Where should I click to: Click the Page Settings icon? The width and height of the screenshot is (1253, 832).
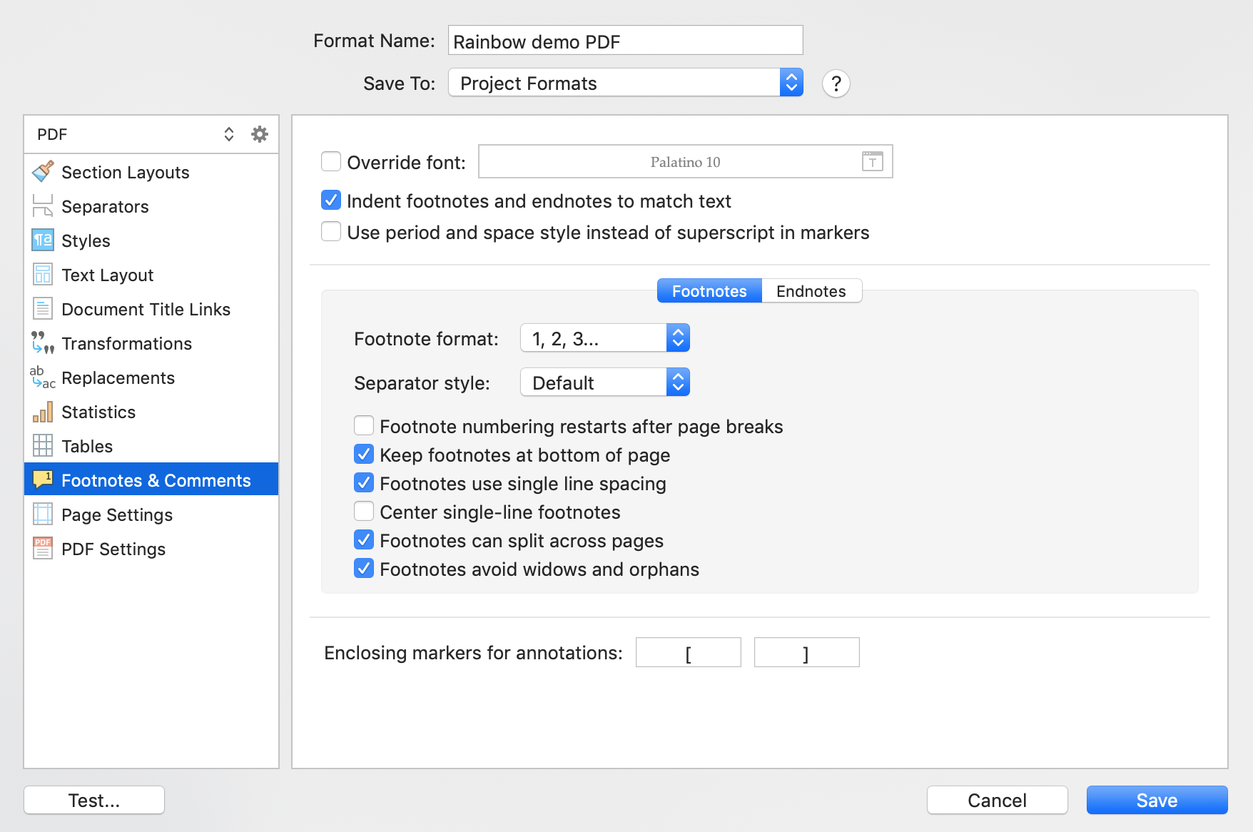coord(43,514)
